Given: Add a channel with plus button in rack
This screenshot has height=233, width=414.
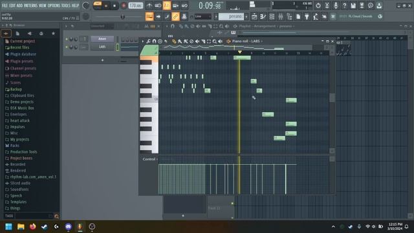Looking at the screenshot, I should (102, 60).
